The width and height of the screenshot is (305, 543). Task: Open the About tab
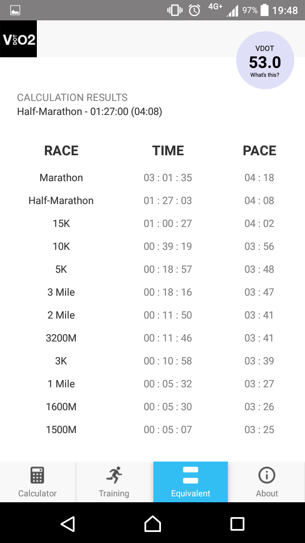267,493
